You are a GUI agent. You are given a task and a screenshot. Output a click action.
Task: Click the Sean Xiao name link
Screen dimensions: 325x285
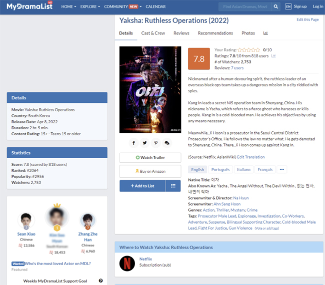(x=26, y=234)
